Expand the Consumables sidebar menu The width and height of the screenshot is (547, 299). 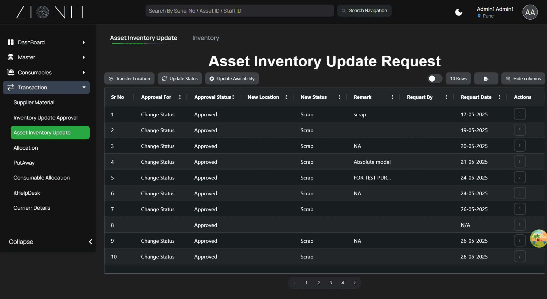[46, 72]
